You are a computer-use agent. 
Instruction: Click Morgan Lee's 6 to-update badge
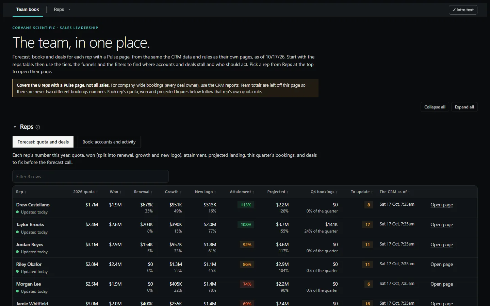pos(369,284)
